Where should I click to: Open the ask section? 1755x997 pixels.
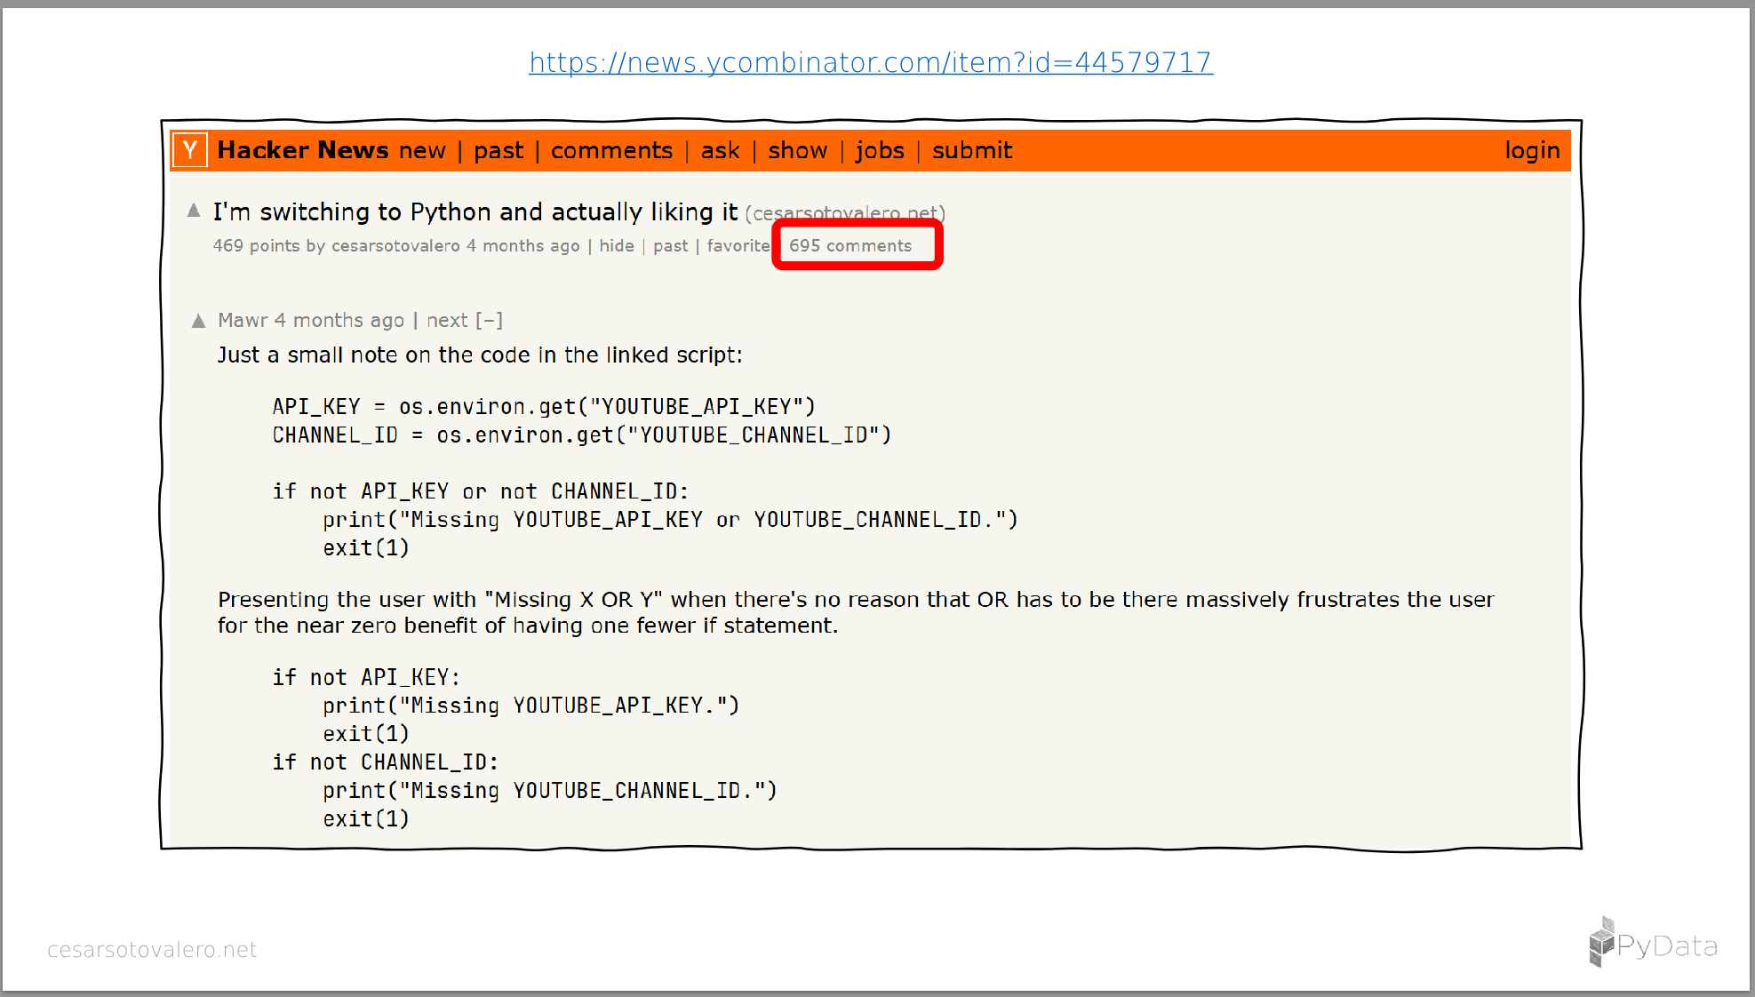pyautogui.click(x=720, y=151)
